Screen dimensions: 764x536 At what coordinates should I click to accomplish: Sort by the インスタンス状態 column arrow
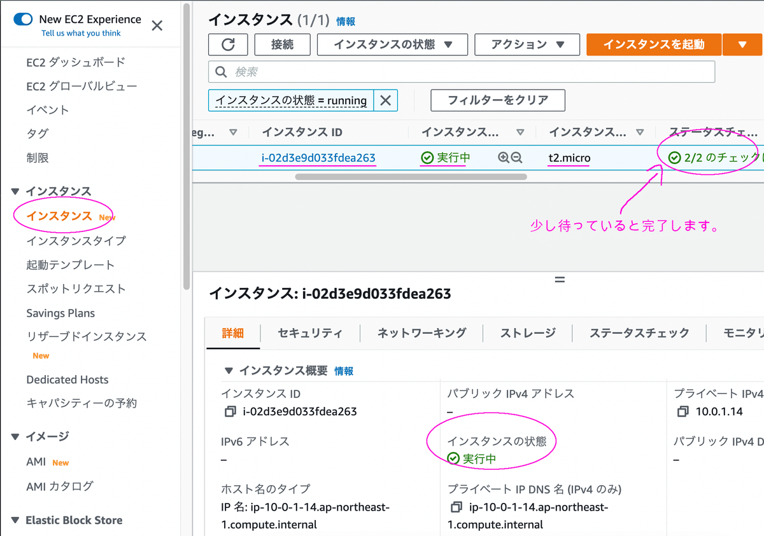click(x=520, y=132)
